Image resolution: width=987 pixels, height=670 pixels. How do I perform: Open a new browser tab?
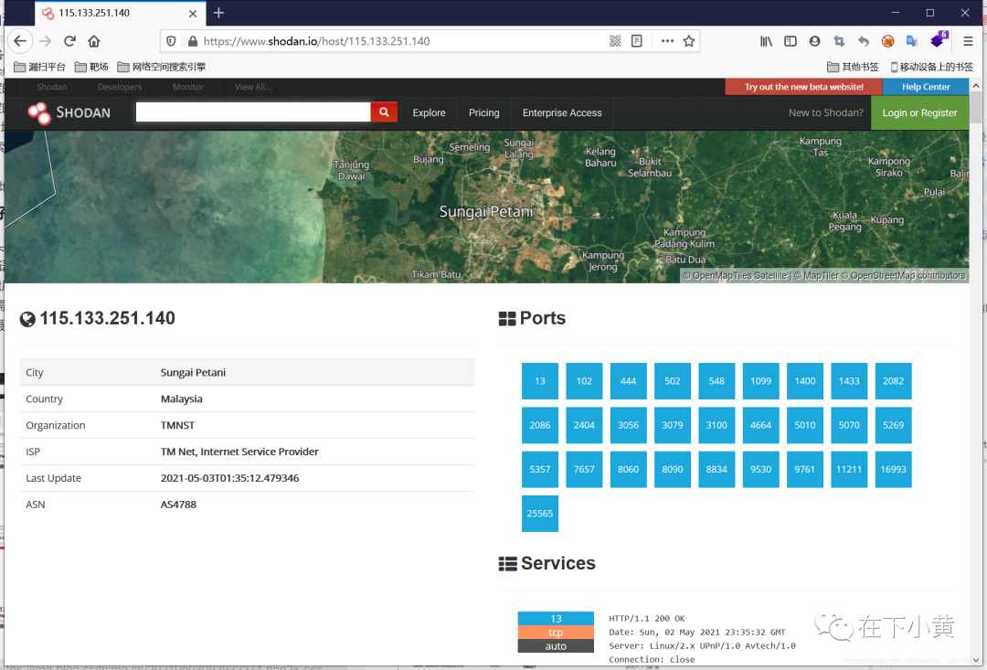click(218, 13)
